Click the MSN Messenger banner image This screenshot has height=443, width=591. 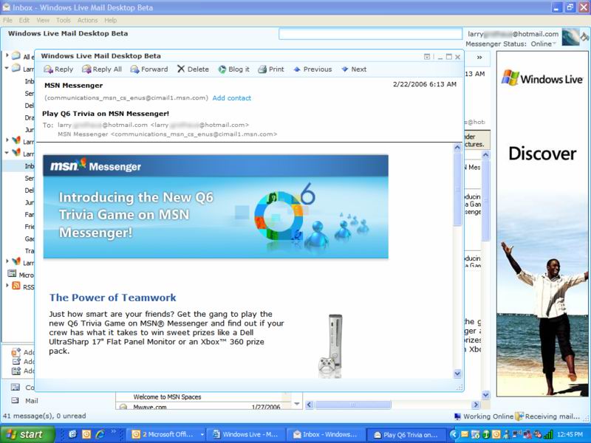(216, 207)
